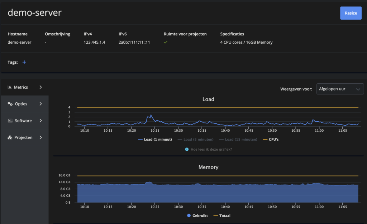Expand the Software section chevron

(41, 121)
